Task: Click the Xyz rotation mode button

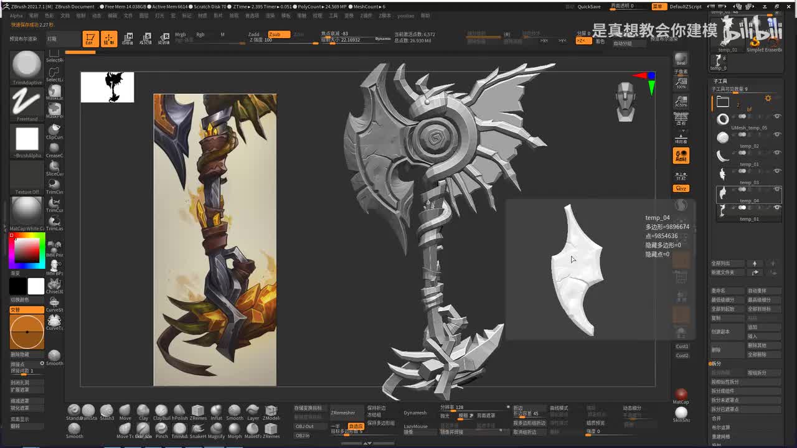Action: [x=681, y=189]
